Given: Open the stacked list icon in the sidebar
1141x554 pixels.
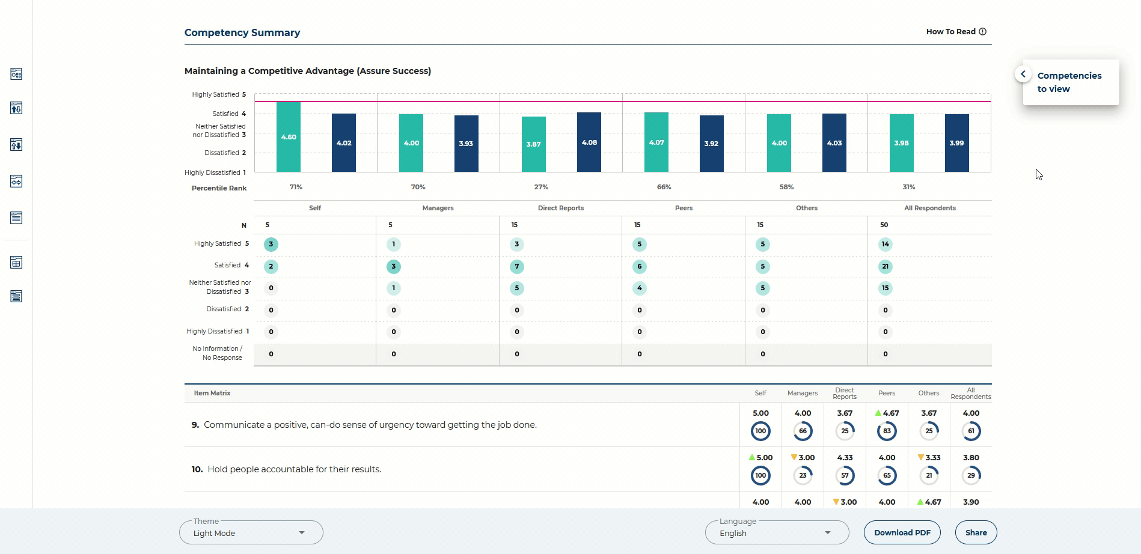Looking at the screenshot, I should pos(16,296).
